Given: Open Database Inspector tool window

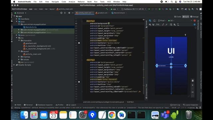Looking at the screenshot, I should tap(44, 105).
